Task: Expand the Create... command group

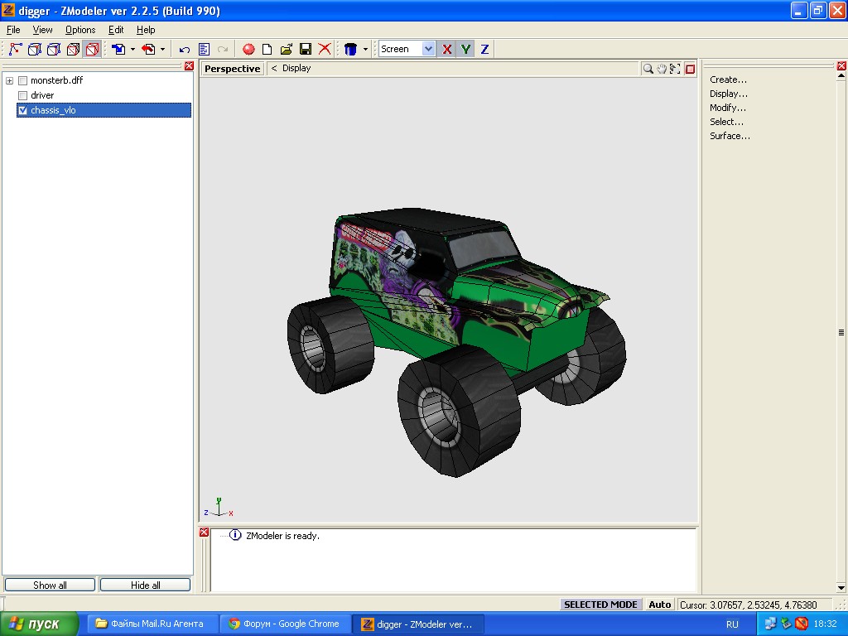Action: click(728, 79)
